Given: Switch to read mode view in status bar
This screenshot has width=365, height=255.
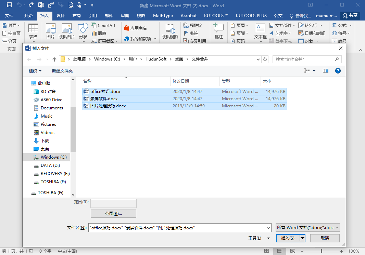Looking at the screenshot, I should point(266,251).
